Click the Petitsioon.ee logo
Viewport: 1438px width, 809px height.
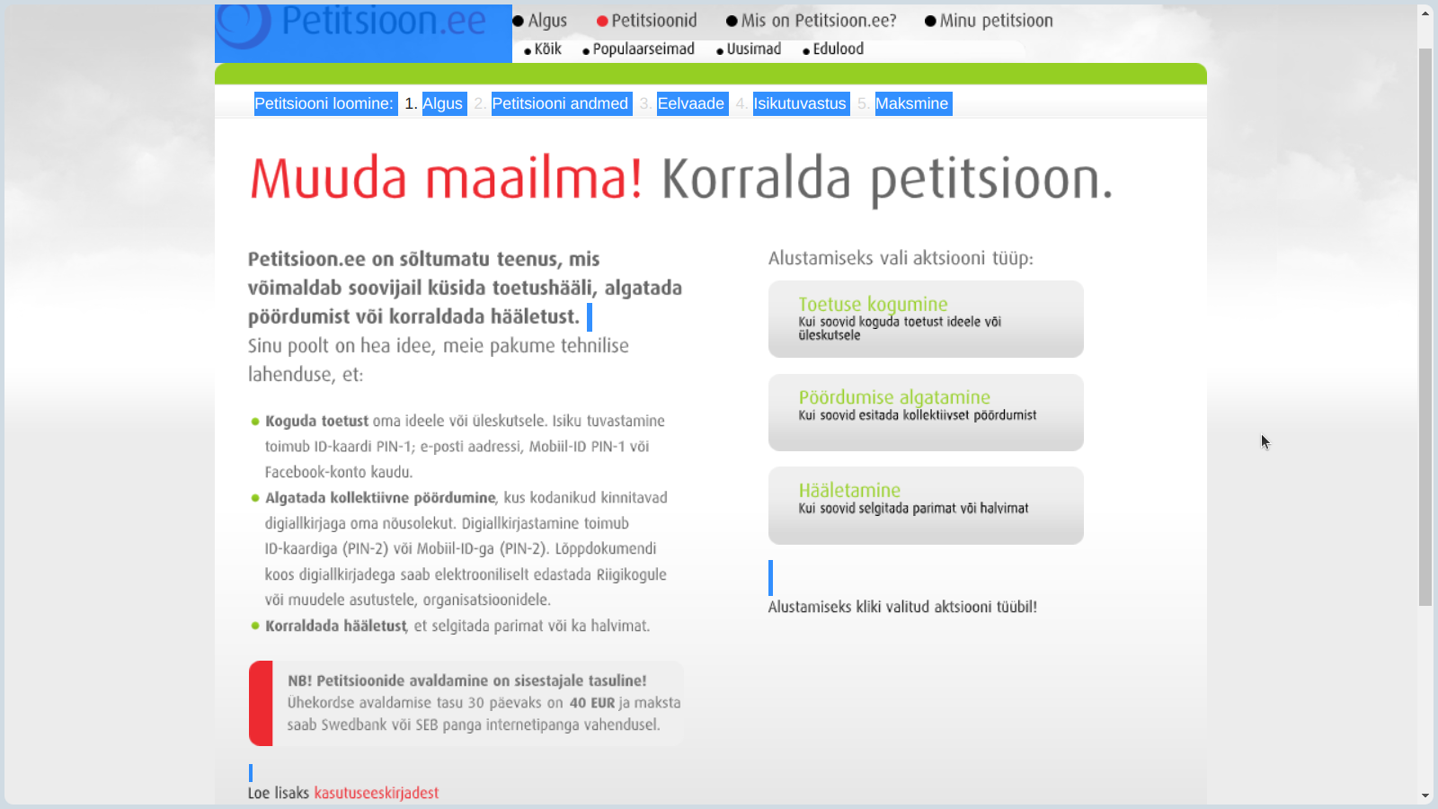[x=363, y=32]
